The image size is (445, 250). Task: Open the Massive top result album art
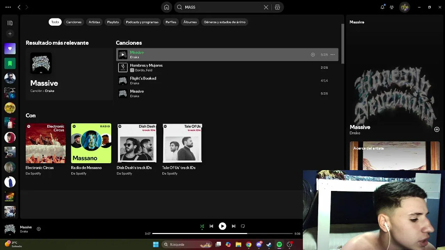[41, 63]
